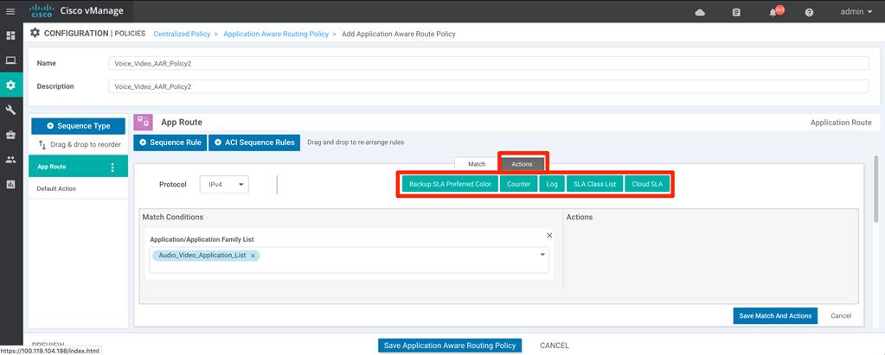Switch to the Match tab
Viewport: 885px width, 355px height.
(x=477, y=164)
